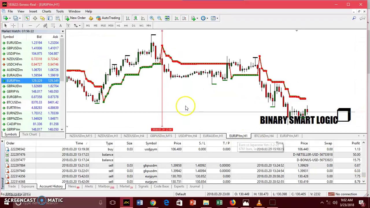Screen dimensions: 370x208
Task: Click the MetaEditor diamond icon
Action: 91,18
